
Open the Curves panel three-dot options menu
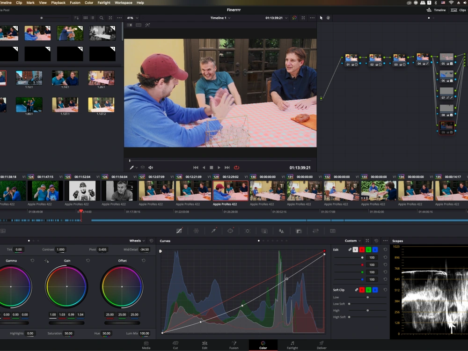(x=385, y=241)
